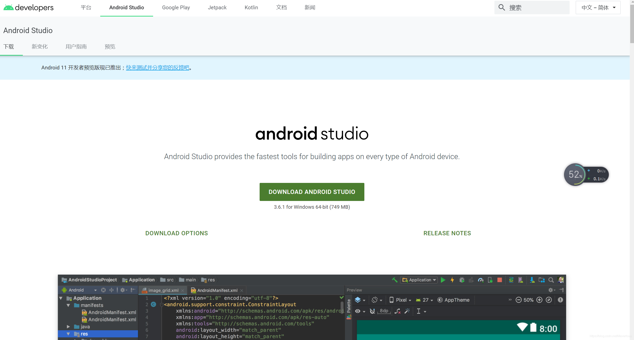Screen dimensions: 634x340
Task: Click the clear constraints icon
Action: [x=397, y=311]
